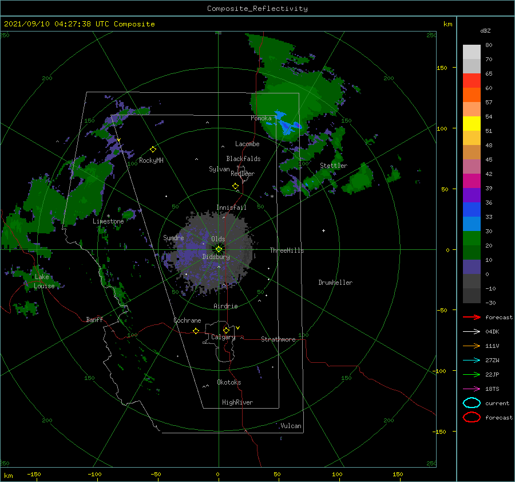Pick the blue swatch between 36 and 33 dBZ
This screenshot has height=482, width=515.
[472, 210]
